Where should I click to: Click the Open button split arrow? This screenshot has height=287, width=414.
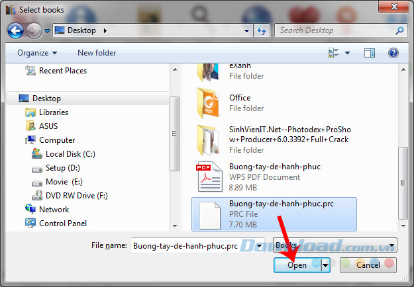tap(325, 265)
